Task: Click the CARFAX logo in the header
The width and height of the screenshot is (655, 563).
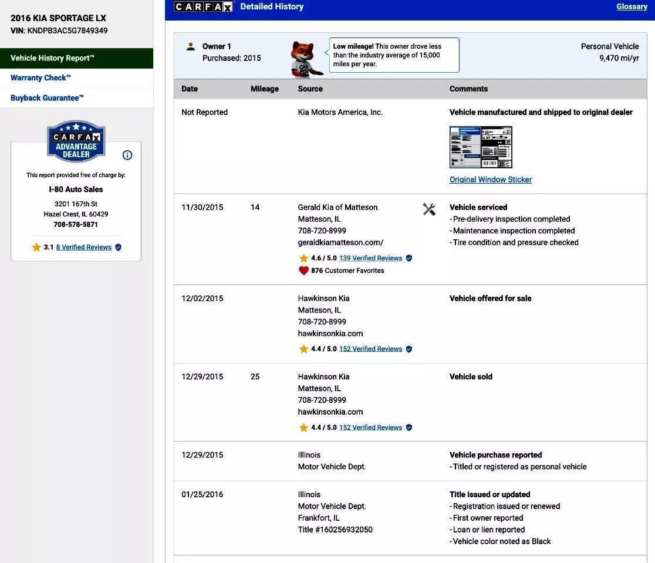Action: (204, 6)
